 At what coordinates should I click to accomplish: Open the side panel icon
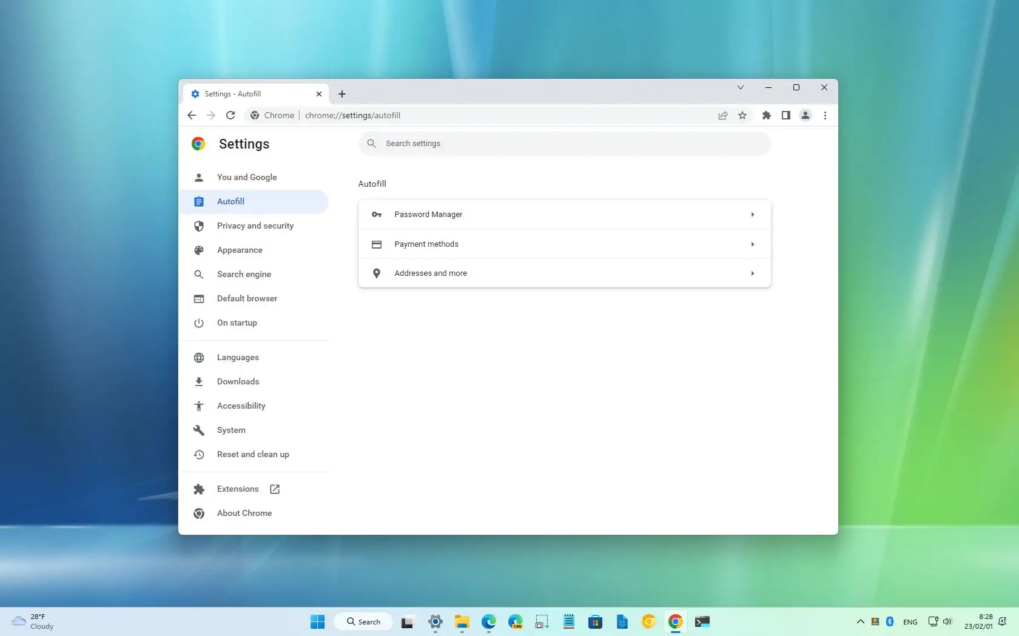point(785,115)
